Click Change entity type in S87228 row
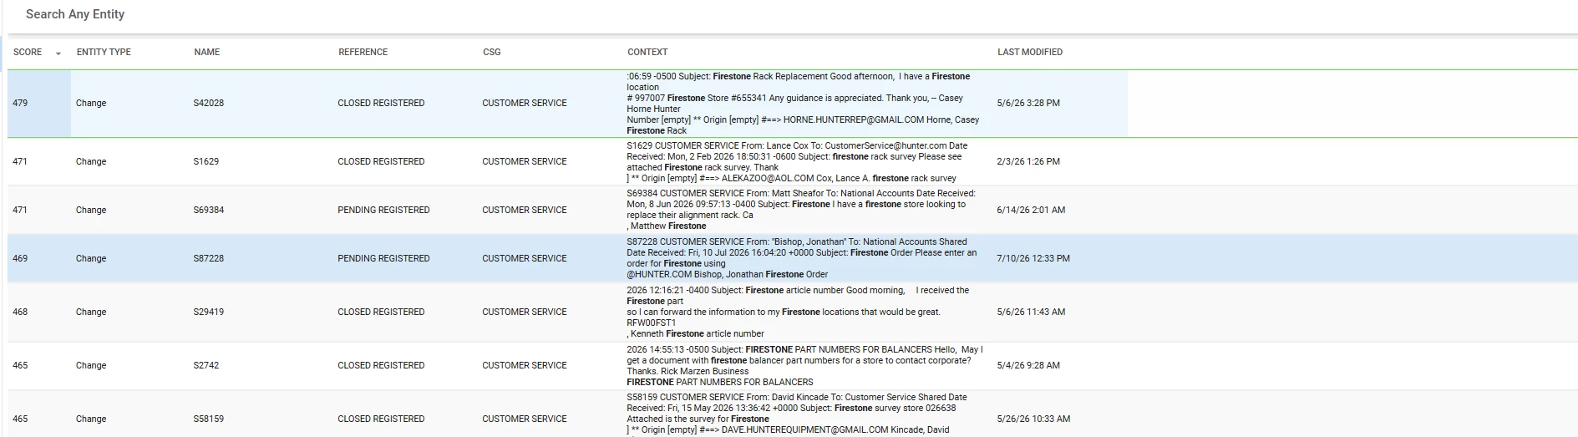 point(91,258)
